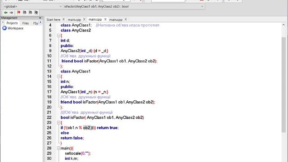Click 'int k,m;' on line 30
This screenshot has width=288, height=162.
coord(72,158)
